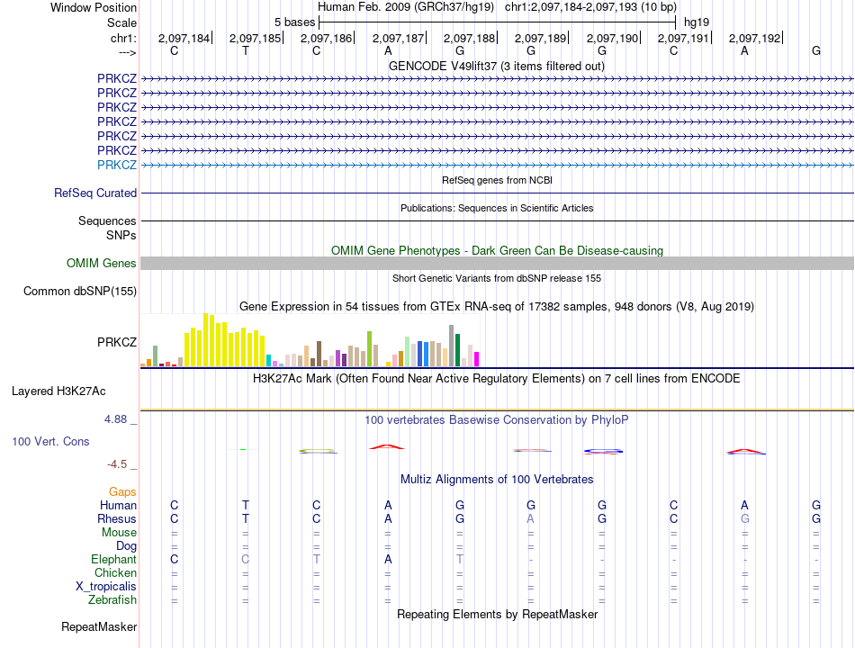Click the cyan GTEx expression bar
Viewport: 855px width, 648px height.
(x=269, y=361)
